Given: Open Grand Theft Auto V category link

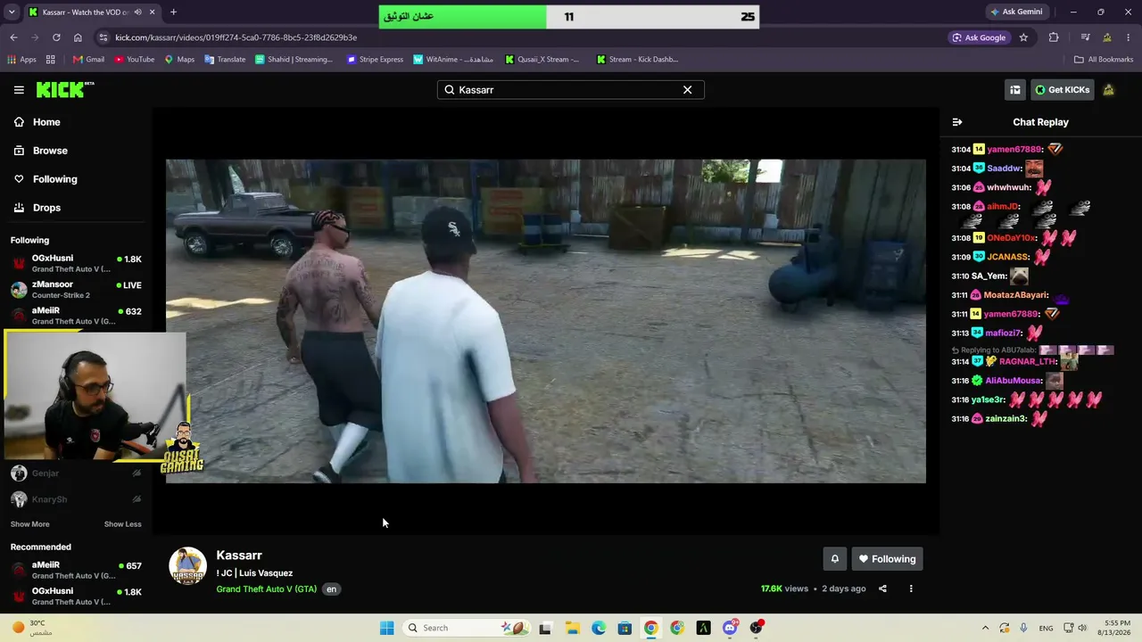Looking at the screenshot, I should tap(267, 589).
